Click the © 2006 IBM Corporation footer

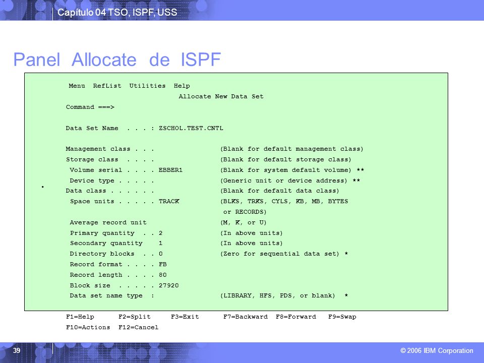[x=437, y=350]
